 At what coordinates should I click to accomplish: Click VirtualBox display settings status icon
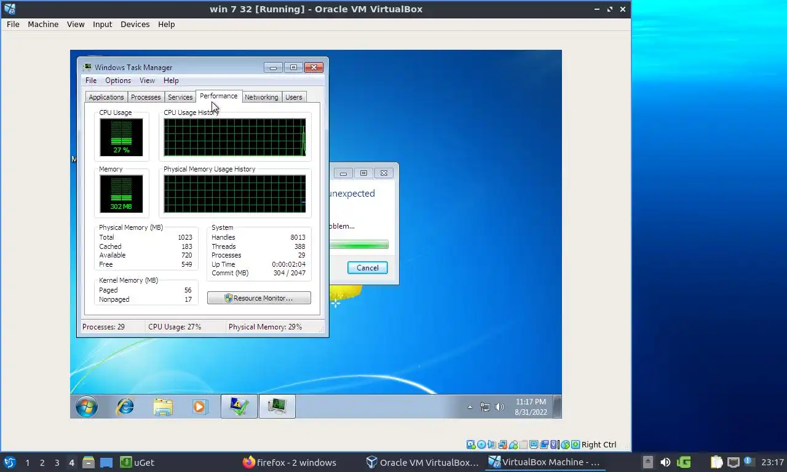click(534, 444)
